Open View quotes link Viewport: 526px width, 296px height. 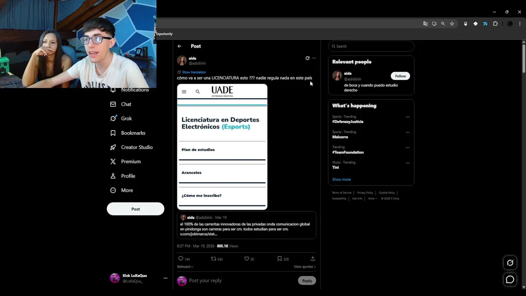point(305,266)
